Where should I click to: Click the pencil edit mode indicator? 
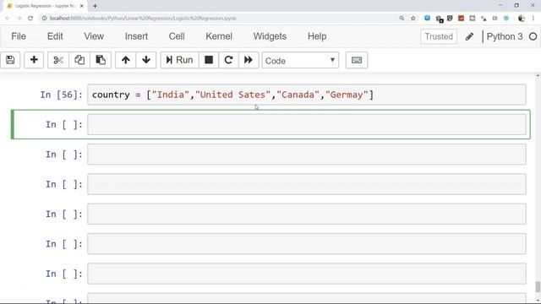(469, 36)
